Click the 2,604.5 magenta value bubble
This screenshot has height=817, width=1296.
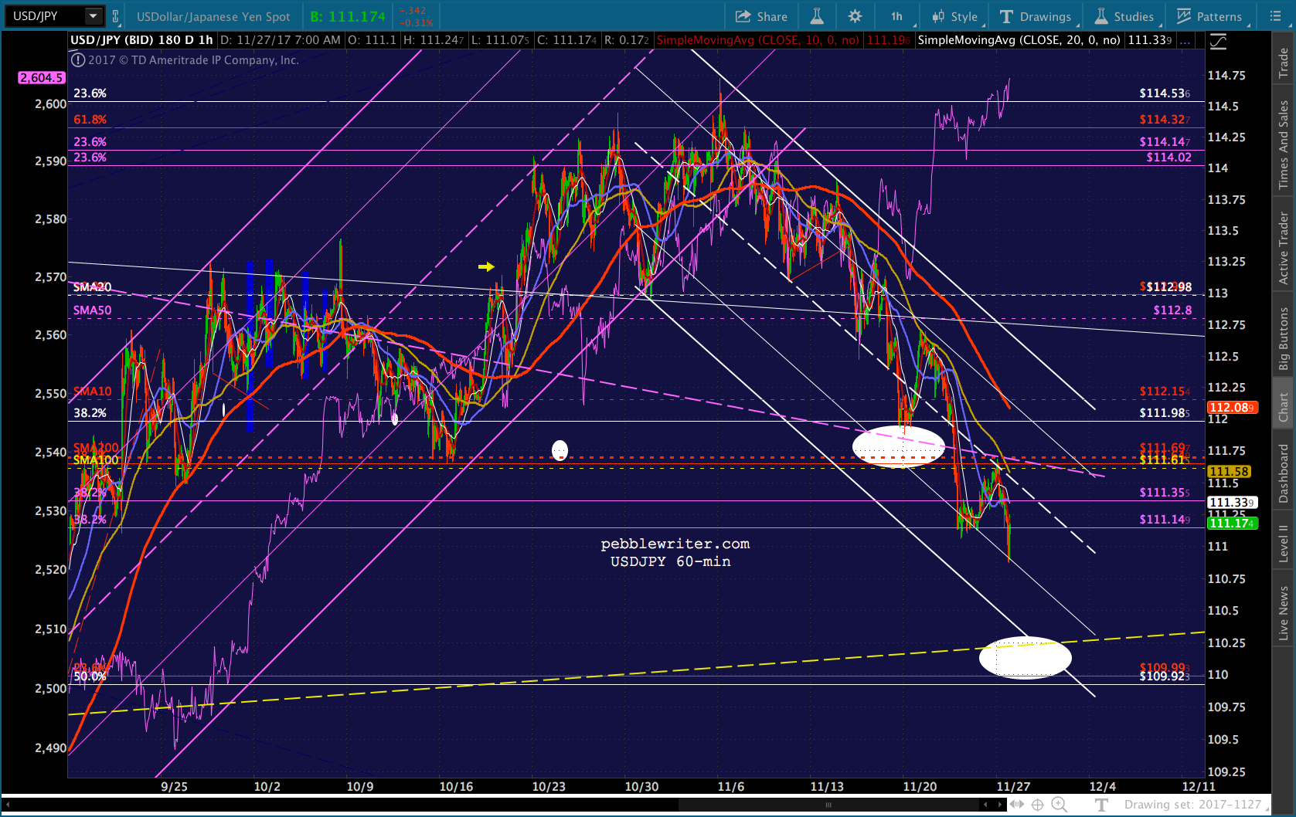click(x=42, y=77)
